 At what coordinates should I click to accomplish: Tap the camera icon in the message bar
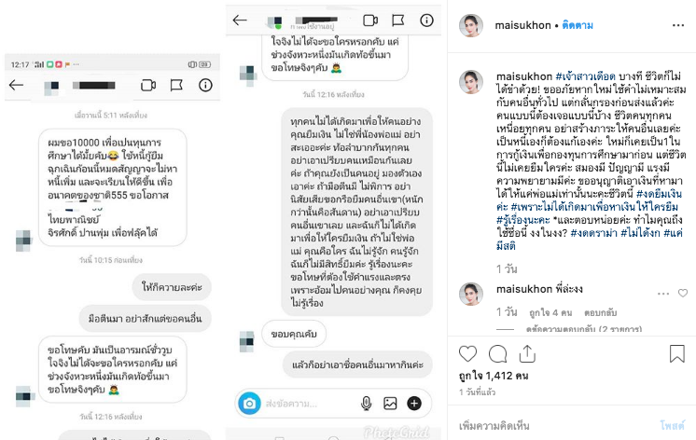249,404
